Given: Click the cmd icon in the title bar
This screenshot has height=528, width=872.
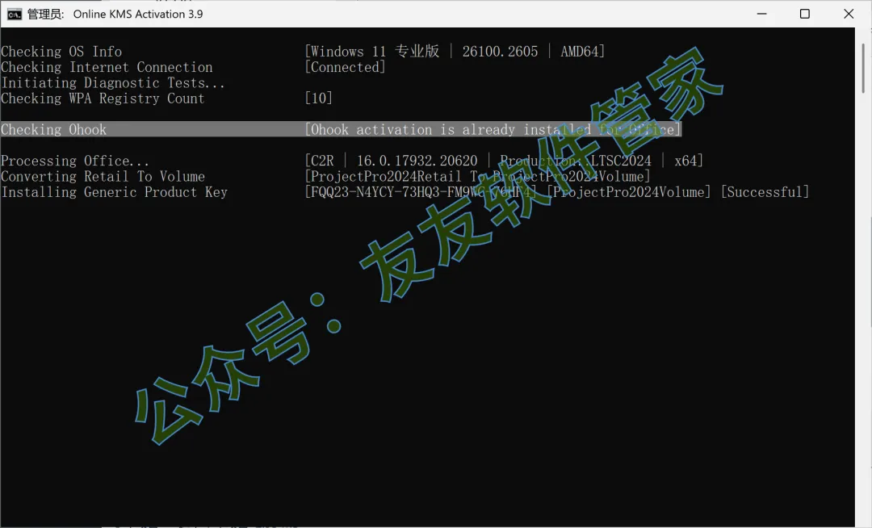Looking at the screenshot, I should coord(15,14).
